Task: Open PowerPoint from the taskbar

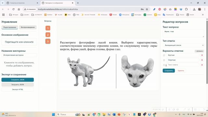Action: (119, 114)
